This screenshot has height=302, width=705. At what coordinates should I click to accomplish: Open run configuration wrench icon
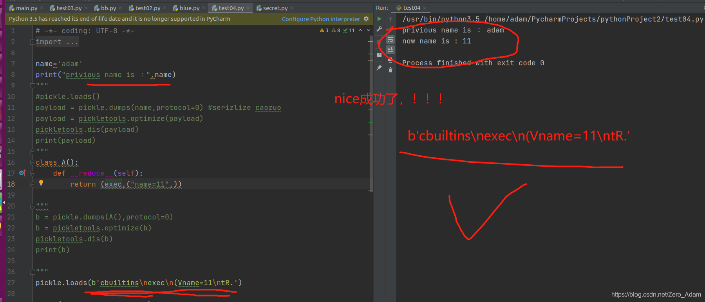click(379, 29)
